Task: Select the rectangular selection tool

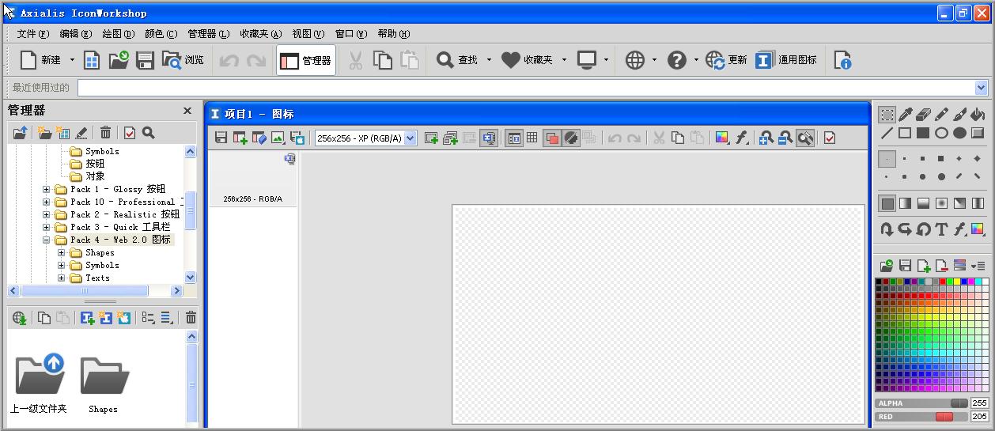Action: pyautogui.click(x=887, y=115)
